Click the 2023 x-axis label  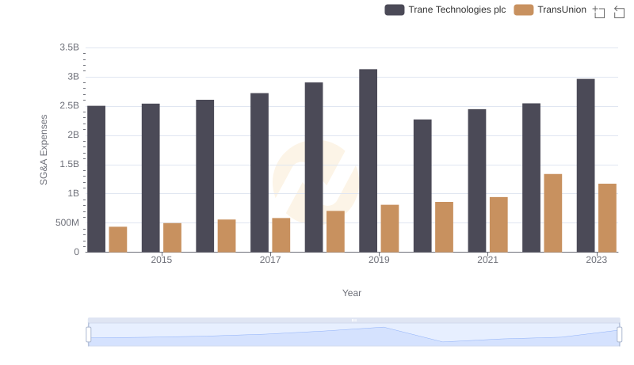point(597,260)
